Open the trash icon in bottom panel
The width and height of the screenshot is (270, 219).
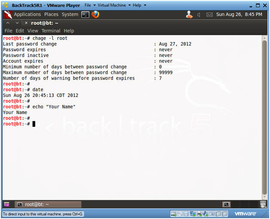[x=263, y=204]
